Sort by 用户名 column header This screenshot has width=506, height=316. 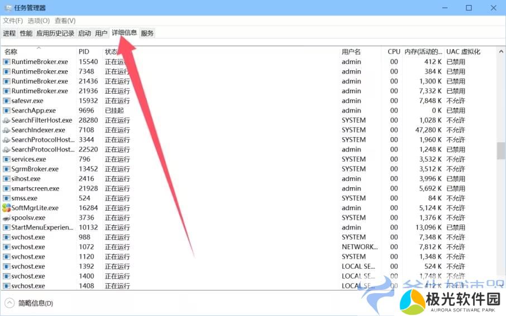(351, 52)
